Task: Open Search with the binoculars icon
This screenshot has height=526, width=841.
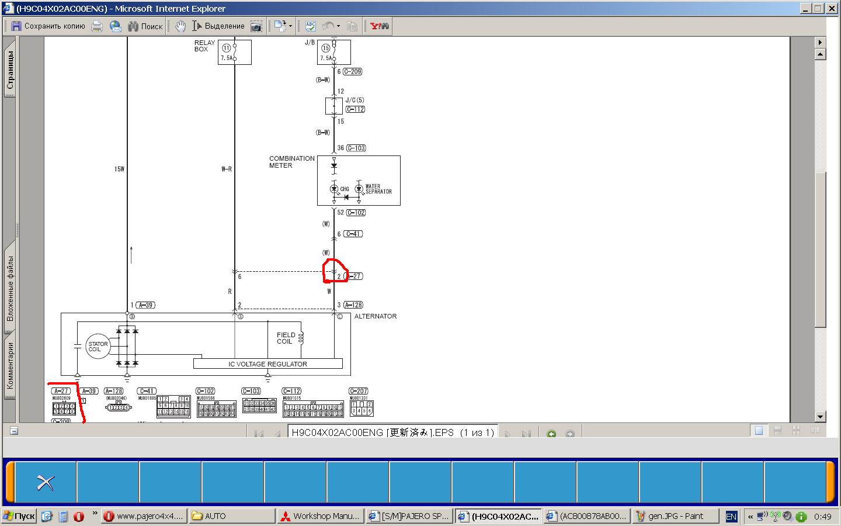Action: 145,26
